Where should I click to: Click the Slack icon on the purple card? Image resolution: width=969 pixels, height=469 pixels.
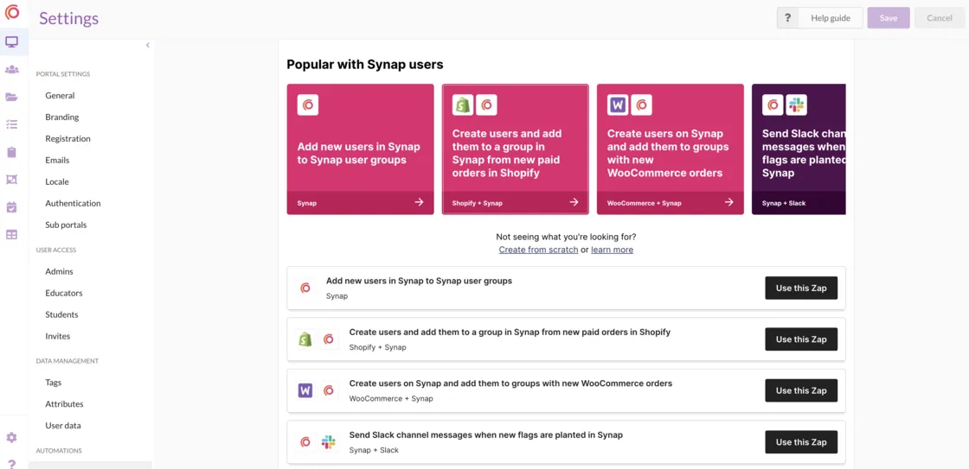click(796, 105)
